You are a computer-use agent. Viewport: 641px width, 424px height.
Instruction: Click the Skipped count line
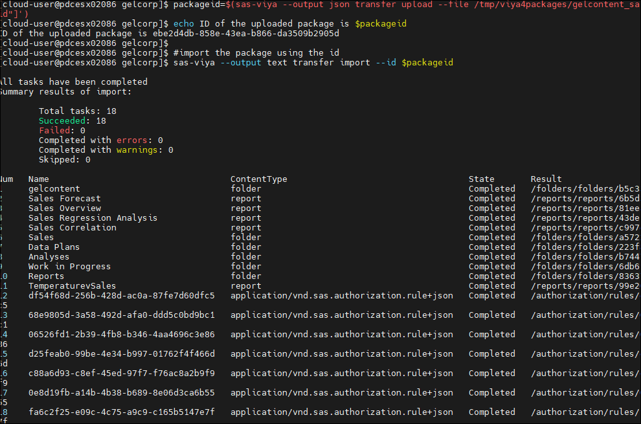pyautogui.click(x=65, y=160)
